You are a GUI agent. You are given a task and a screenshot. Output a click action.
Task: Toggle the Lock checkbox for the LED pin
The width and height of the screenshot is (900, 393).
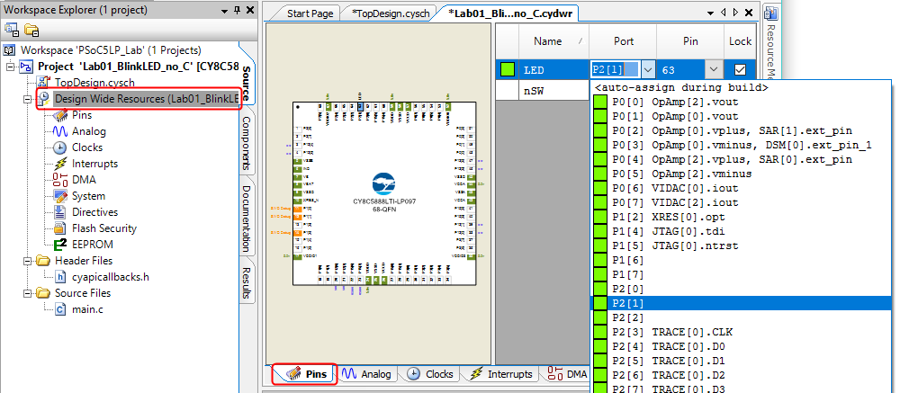pos(740,69)
